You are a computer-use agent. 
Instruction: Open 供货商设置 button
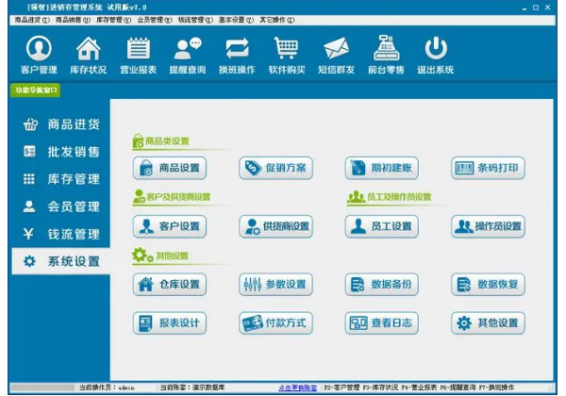pyautogui.click(x=275, y=226)
